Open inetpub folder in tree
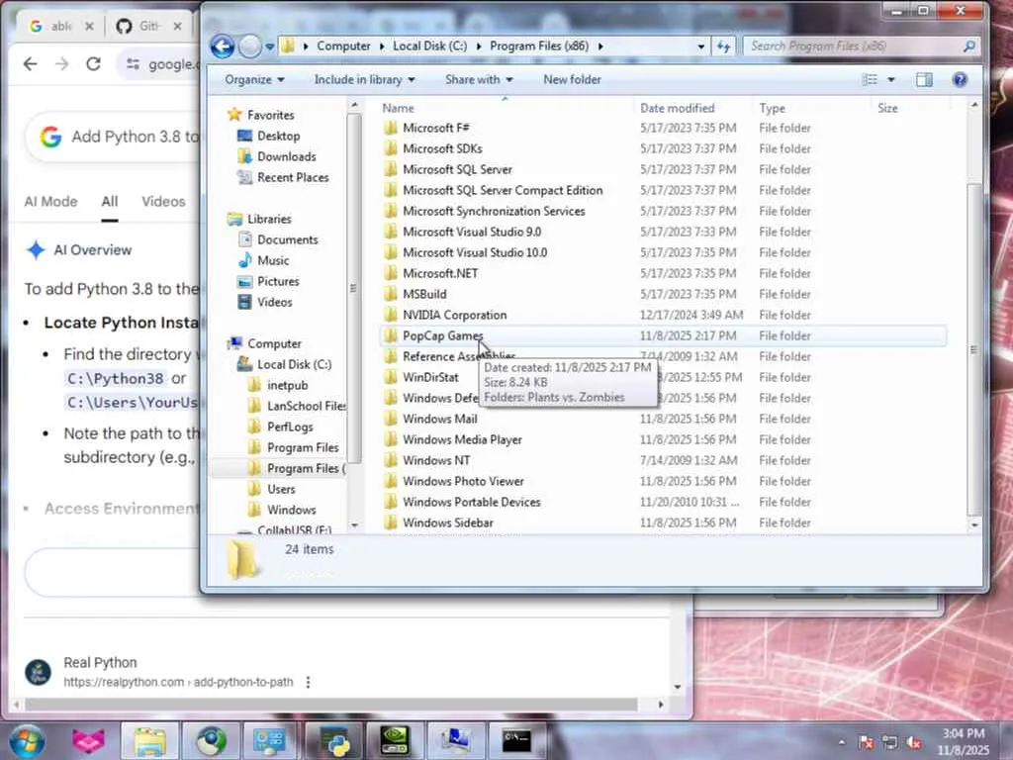 tap(287, 385)
